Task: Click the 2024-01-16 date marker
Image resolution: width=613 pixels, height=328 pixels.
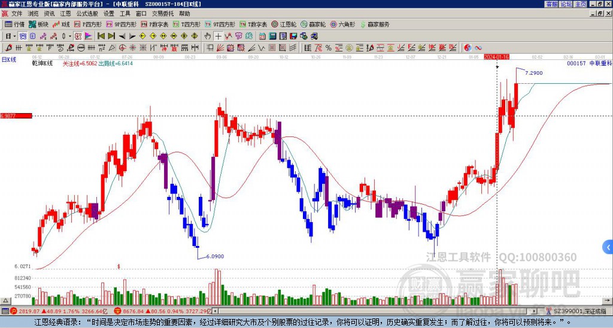Action: click(x=496, y=57)
